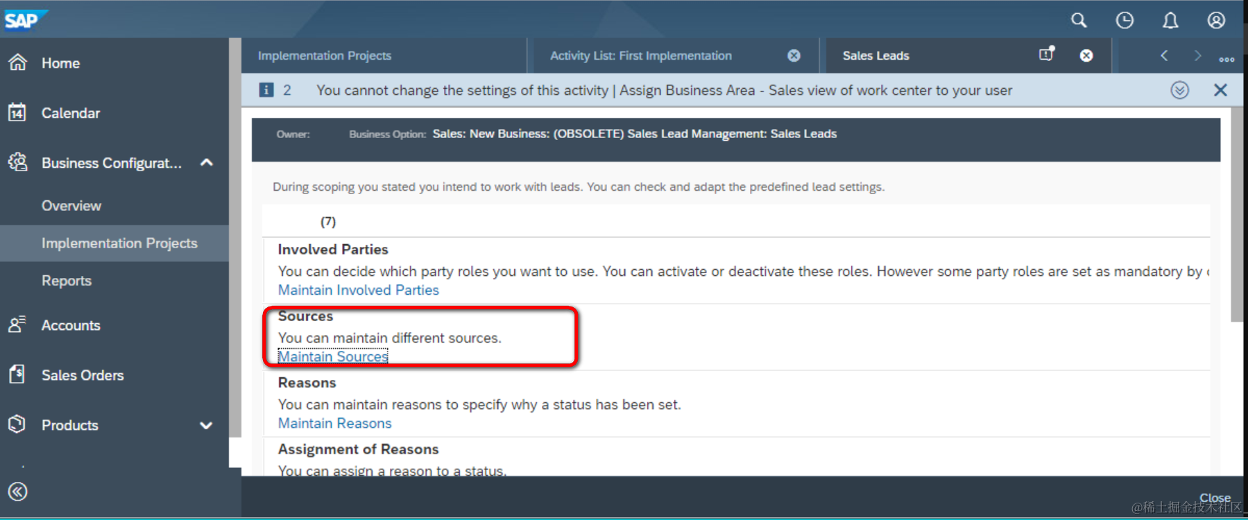Open Accounts in the sidebar
1248x520 pixels.
71,325
